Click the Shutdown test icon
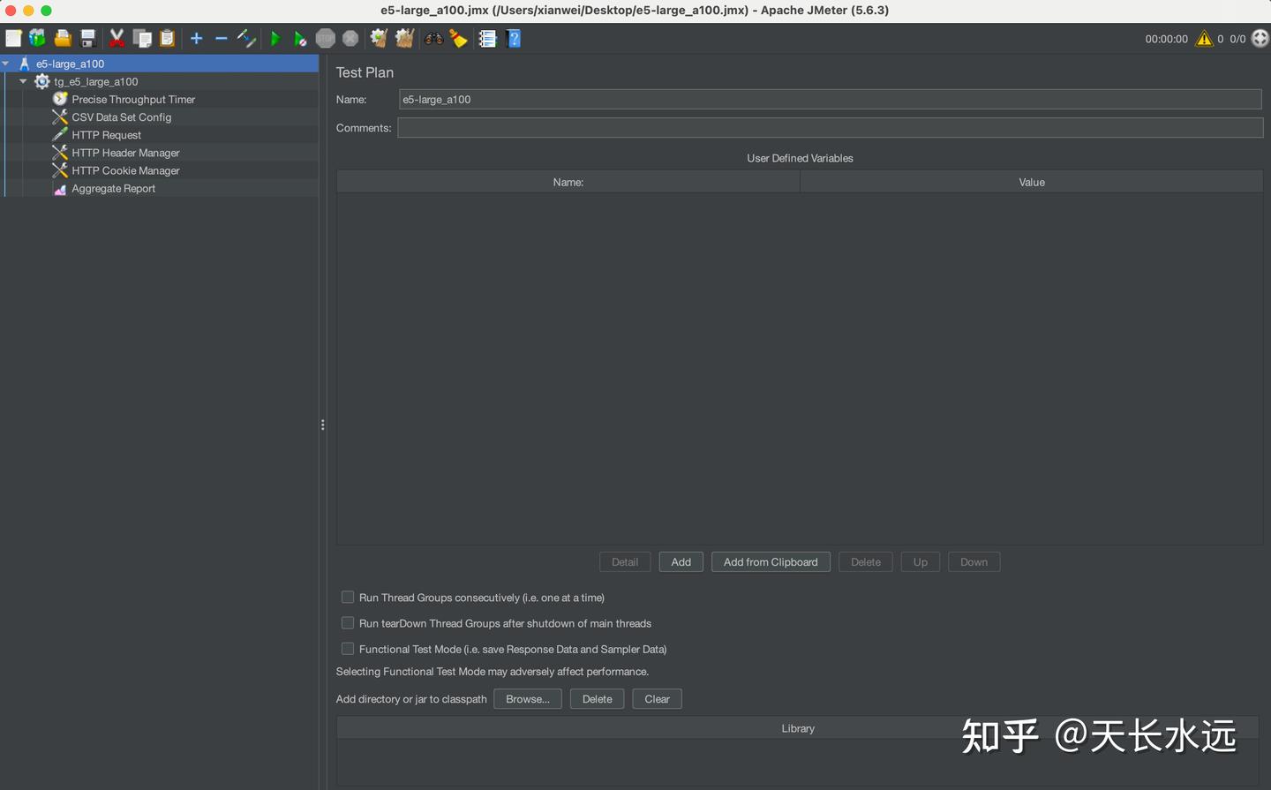Image resolution: width=1271 pixels, height=790 pixels. tap(350, 38)
